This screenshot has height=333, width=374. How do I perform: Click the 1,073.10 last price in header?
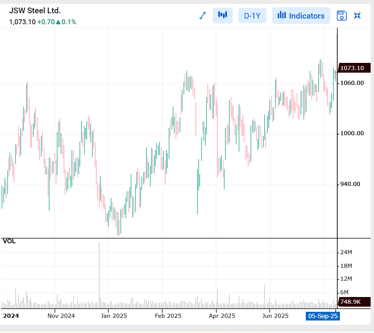coord(22,22)
